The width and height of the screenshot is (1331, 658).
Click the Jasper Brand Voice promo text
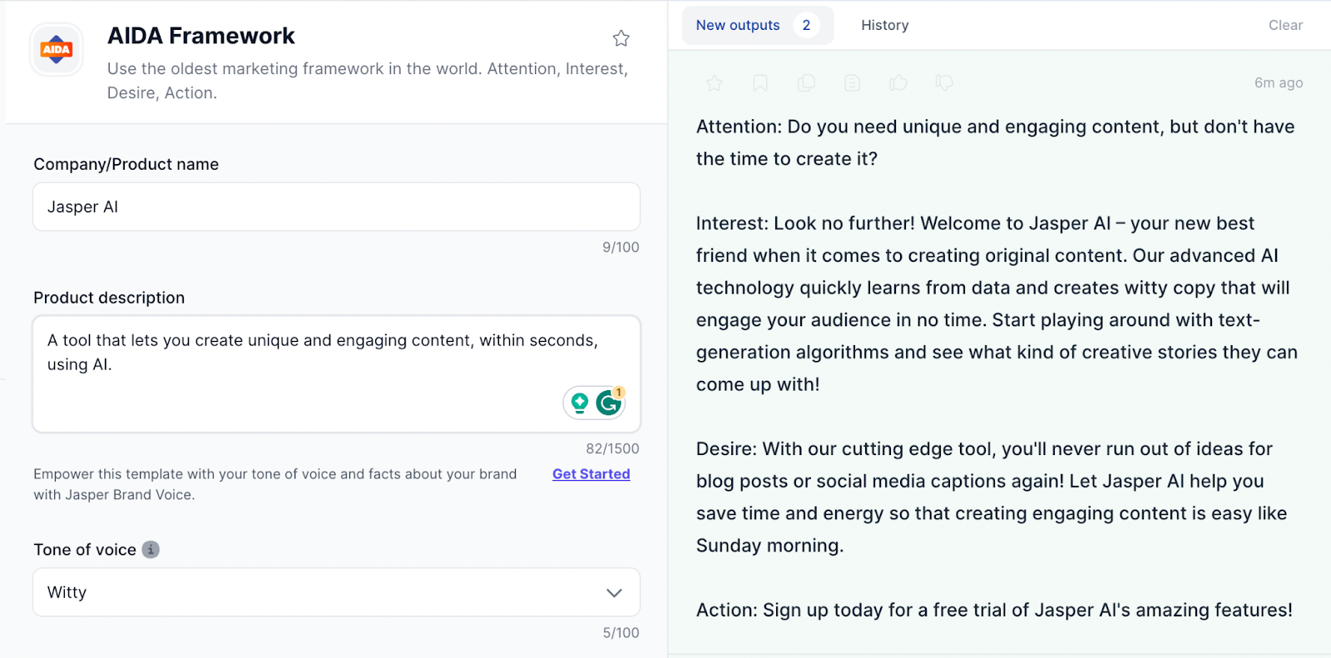(x=275, y=484)
